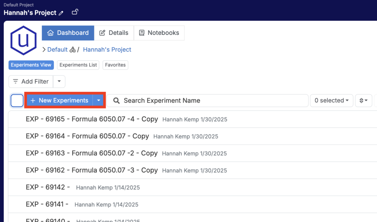Open the sort order icon button
The width and height of the screenshot is (377, 222).
pos(363,100)
